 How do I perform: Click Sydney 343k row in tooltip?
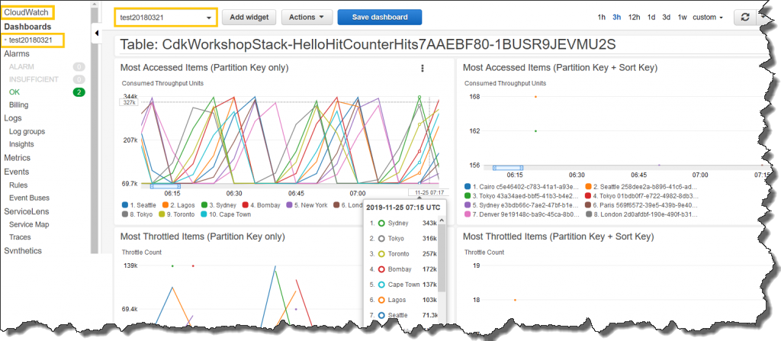(x=403, y=224)
